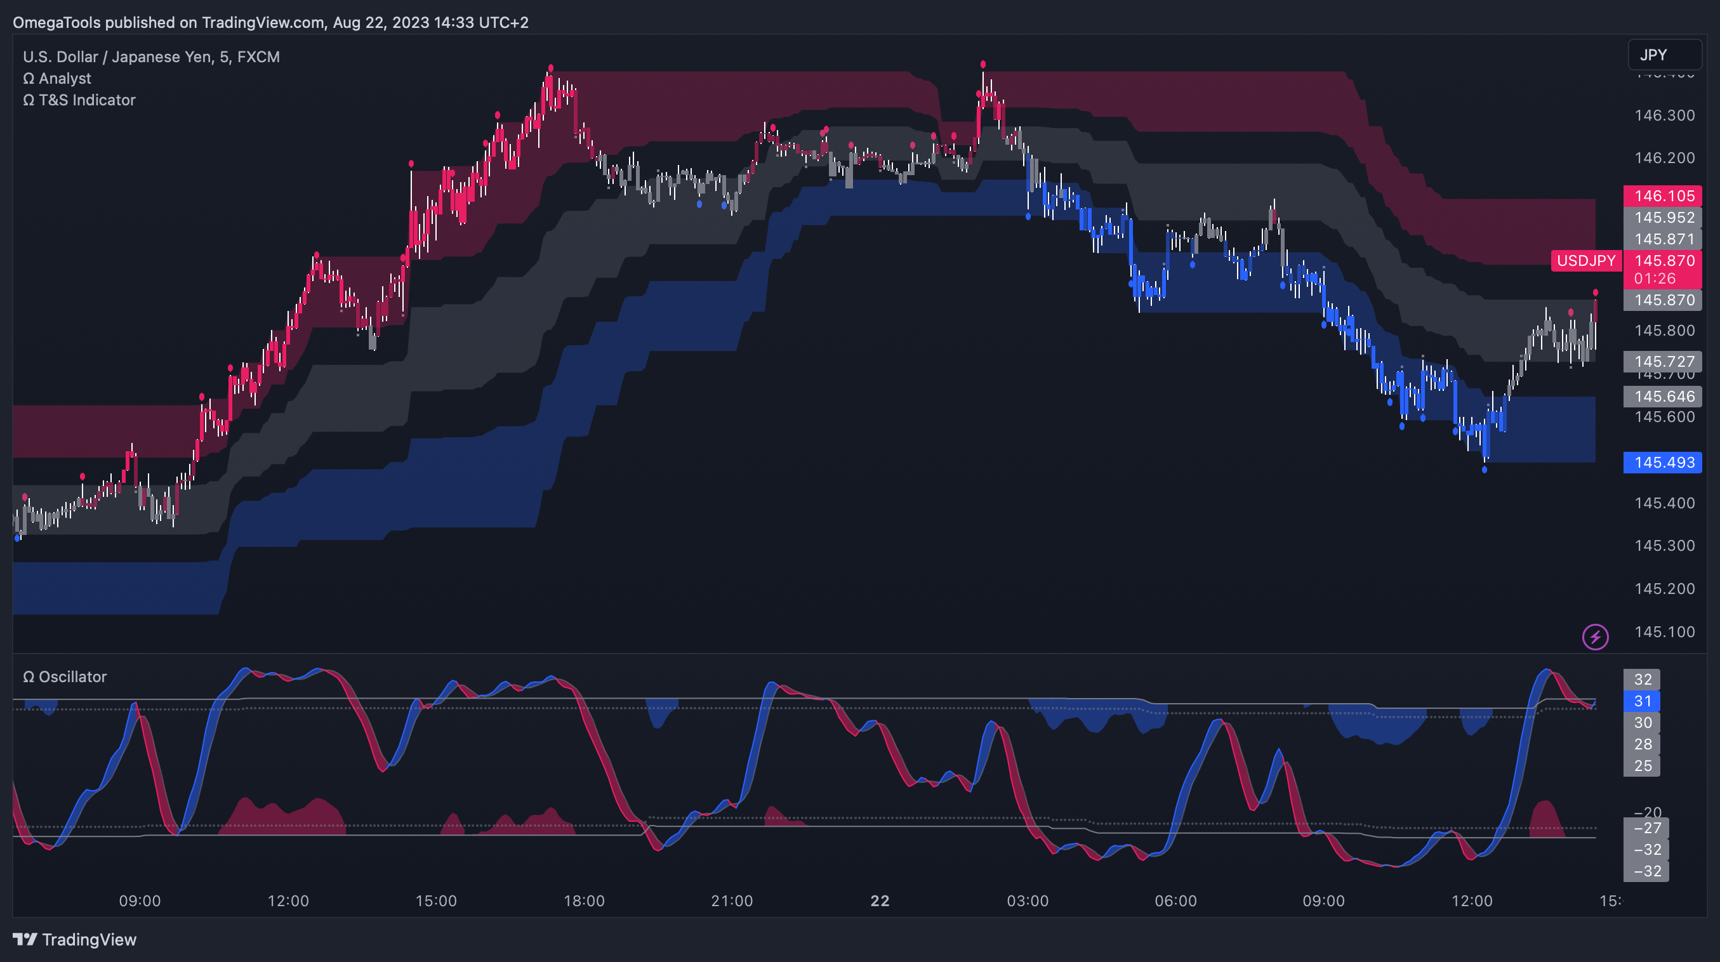
Task: Click the 22 date label on time axis
Action: click(x=880, y=900)
